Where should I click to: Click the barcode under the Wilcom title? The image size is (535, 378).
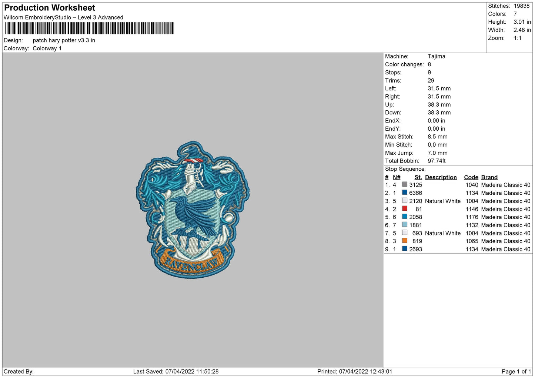point(89,29)
